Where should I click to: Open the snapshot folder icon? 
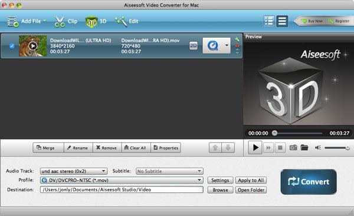tap(304, 148)
